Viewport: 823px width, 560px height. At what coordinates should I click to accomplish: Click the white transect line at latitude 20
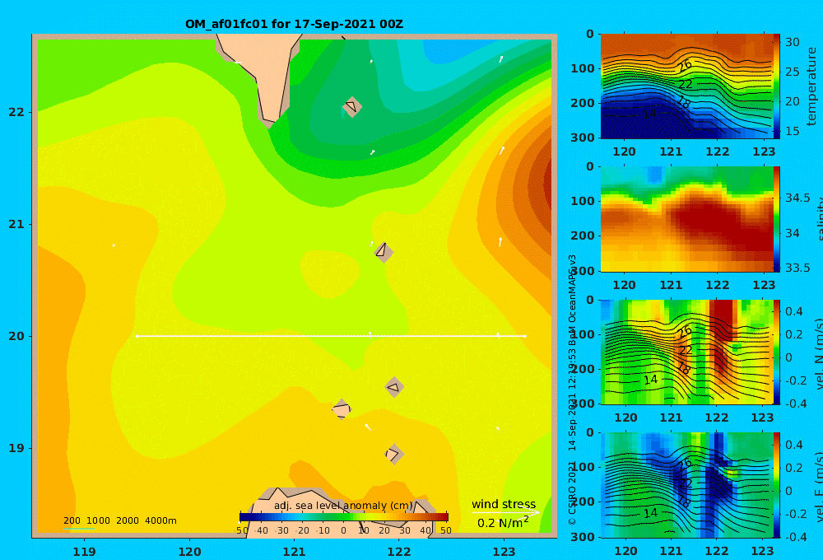[x=331, y=336]
